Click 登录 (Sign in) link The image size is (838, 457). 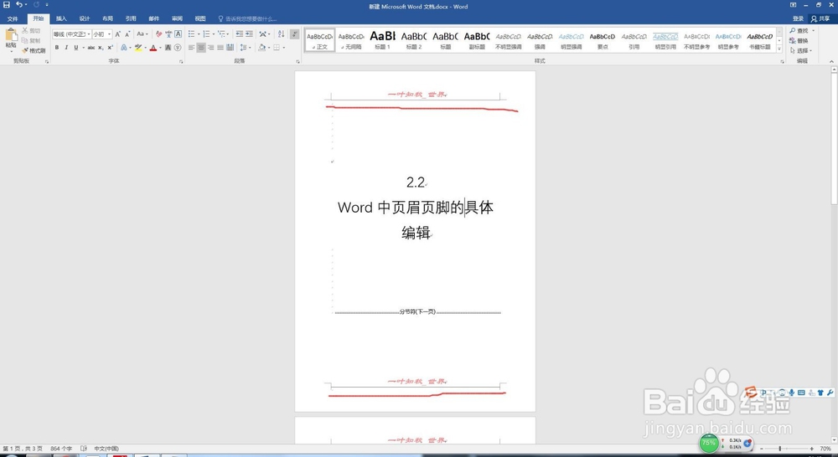coord(798,18)
